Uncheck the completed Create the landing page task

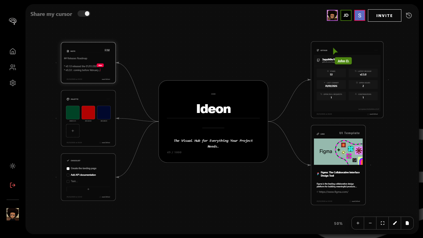68,168
